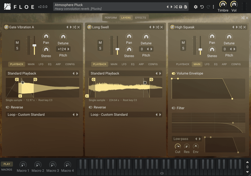Open the CONFIG tab in High Squeak
The width and height of the screenshot is (251, 176).
point(236,64)
